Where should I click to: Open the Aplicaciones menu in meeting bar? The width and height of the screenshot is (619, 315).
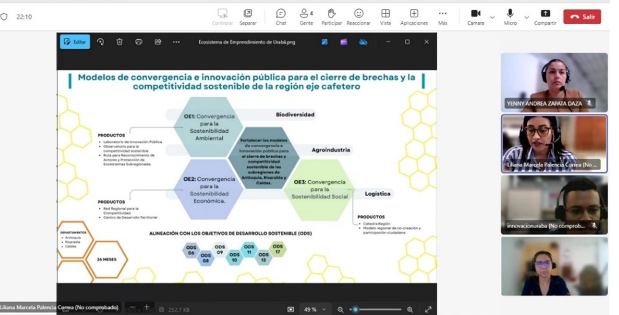click(414, 16)
